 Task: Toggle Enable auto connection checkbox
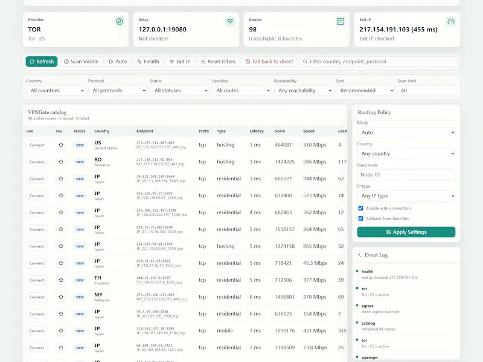(360, 208)
